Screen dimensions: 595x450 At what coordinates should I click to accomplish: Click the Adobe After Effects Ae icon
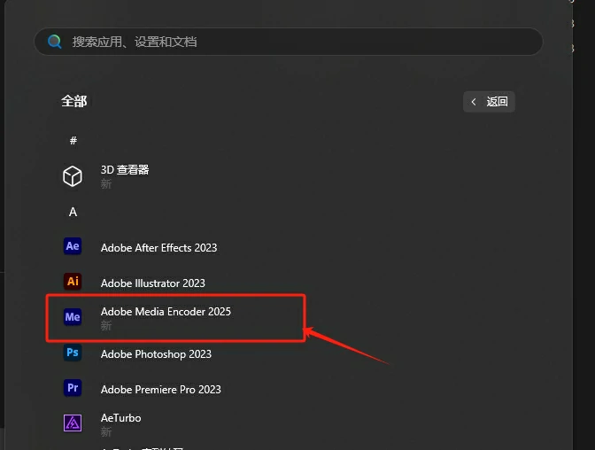73,246
